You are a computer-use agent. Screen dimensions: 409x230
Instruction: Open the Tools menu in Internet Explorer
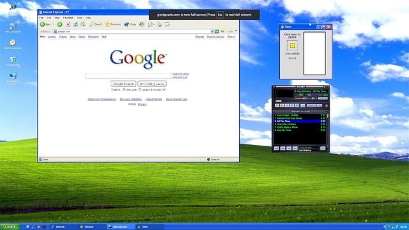point(79,18)
